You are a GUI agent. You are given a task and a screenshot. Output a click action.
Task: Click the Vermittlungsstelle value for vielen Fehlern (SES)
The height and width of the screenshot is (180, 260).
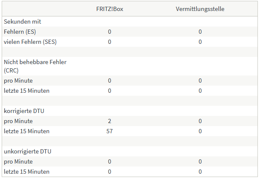tap(200, 42)
